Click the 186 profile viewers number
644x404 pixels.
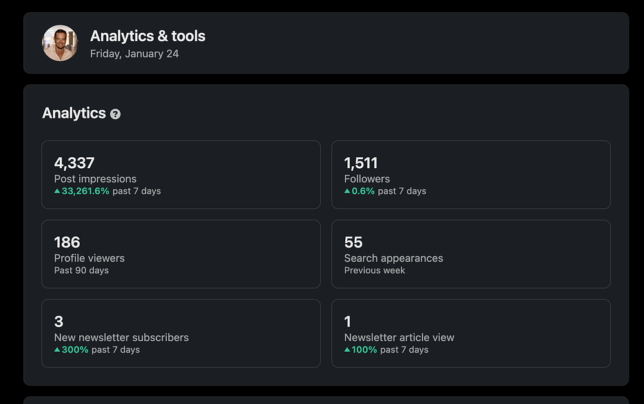click(x=67, y=242)
